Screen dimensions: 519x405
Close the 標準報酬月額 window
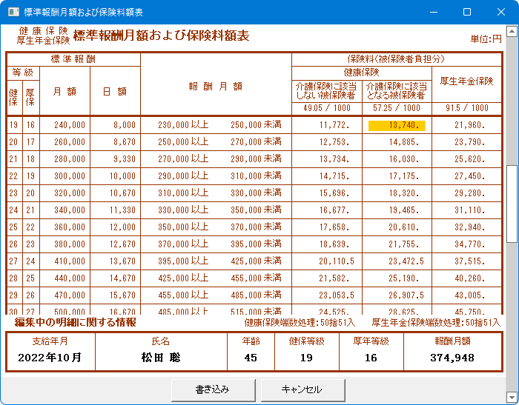tap(500, 13)
